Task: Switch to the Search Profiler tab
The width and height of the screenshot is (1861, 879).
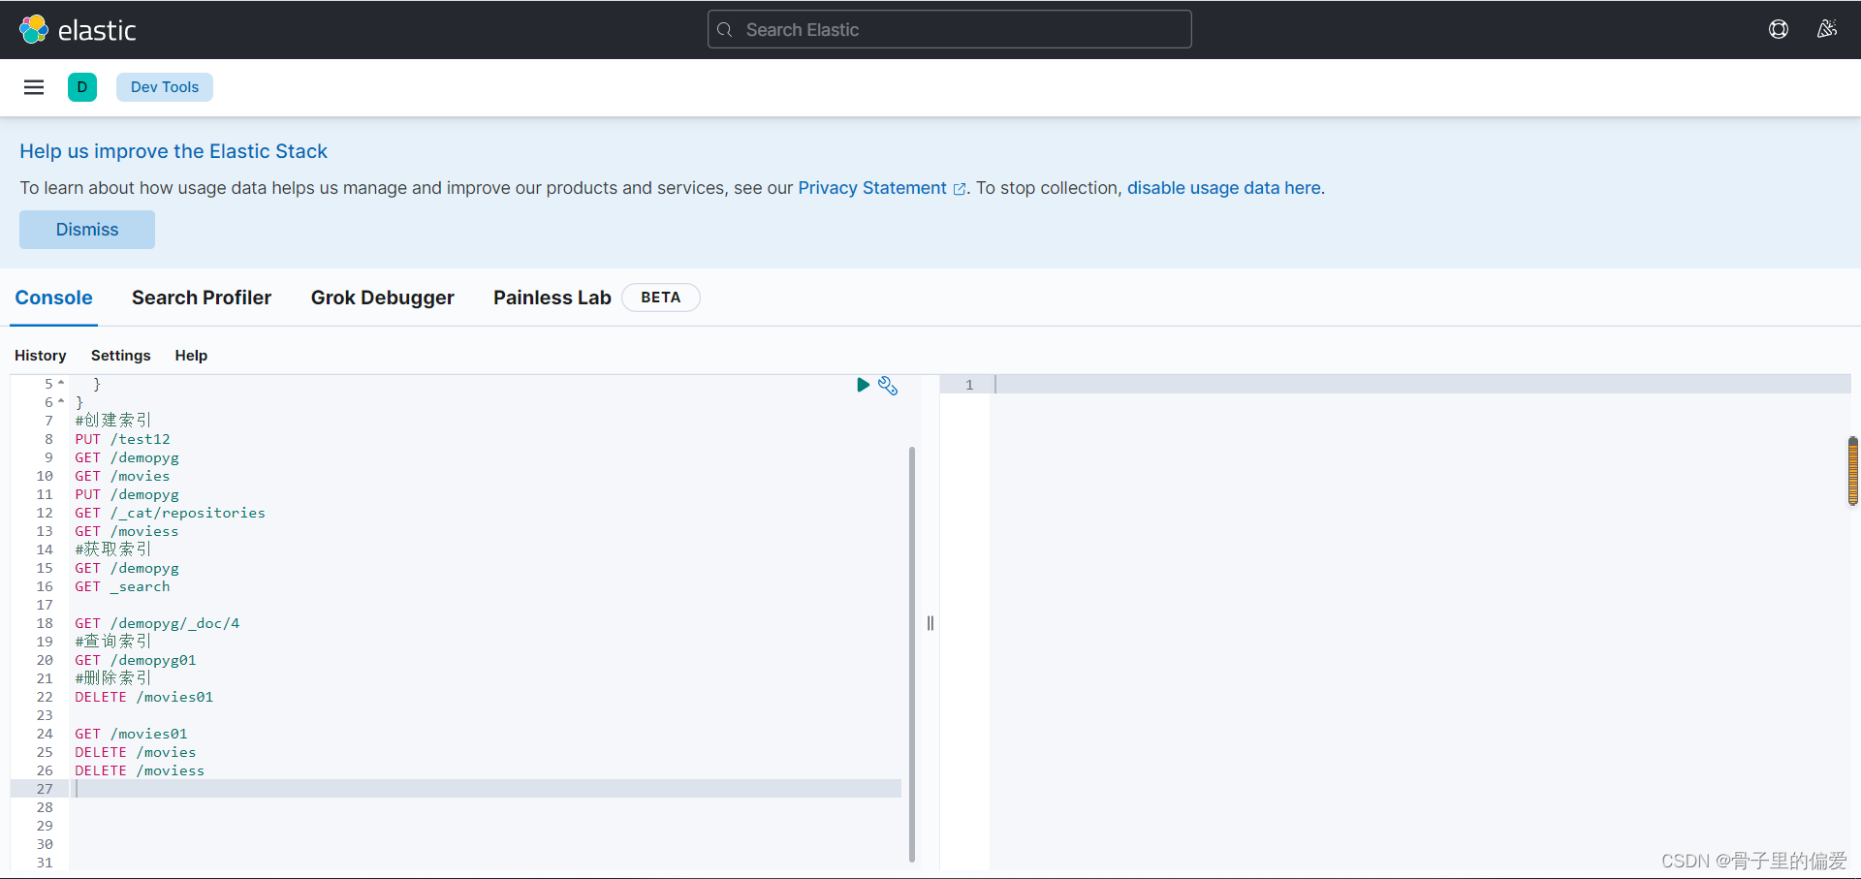Action: pyautogui.click(x=202, y=298)
